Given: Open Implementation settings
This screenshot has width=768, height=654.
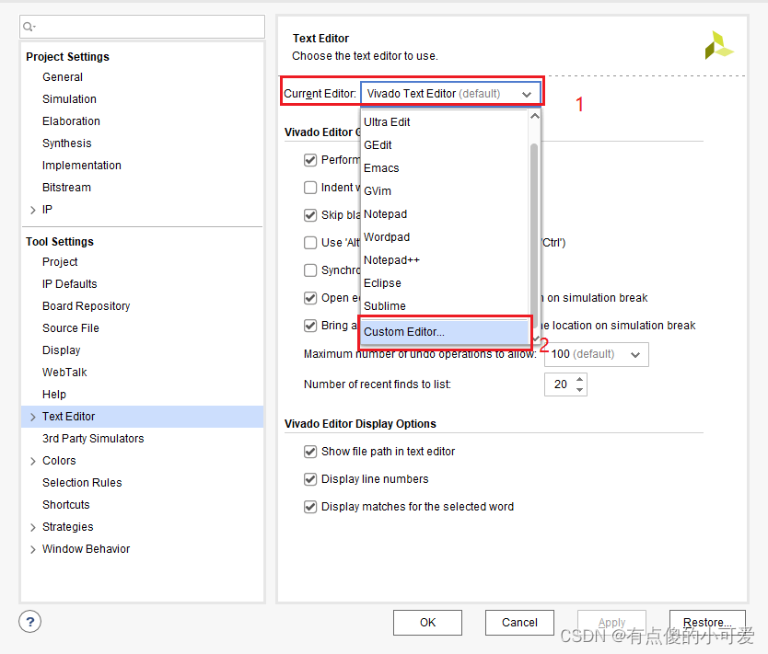Looking at the screenshot, I should pyautogui.click(x=82, y=166).
